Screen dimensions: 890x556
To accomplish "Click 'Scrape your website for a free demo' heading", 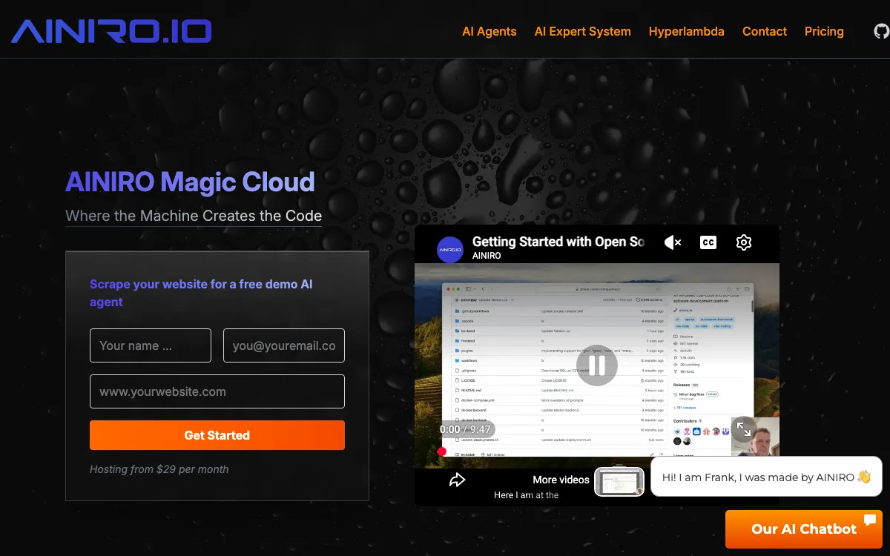I will [201, 293].
